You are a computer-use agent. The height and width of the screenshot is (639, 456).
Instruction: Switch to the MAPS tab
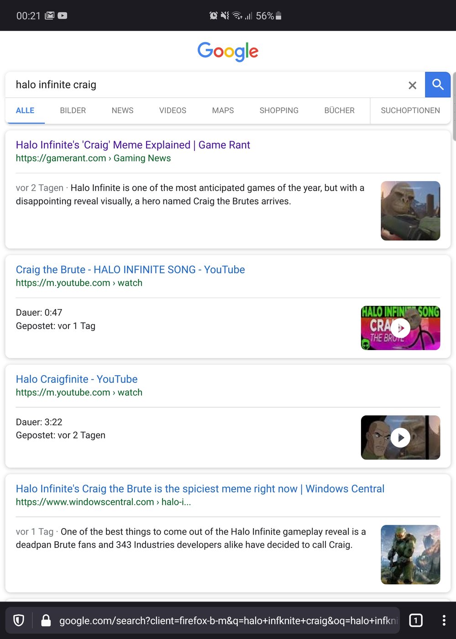click(223, 110)
